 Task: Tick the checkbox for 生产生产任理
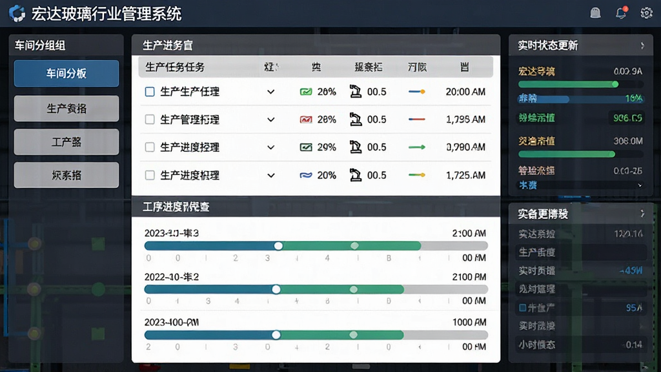(x=150, y=92)
